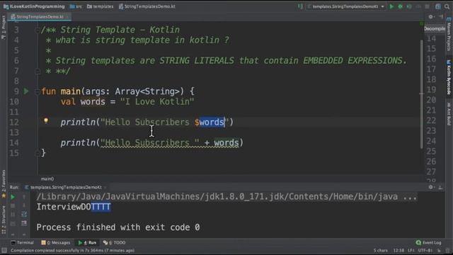
Task: Open the Structure tool window stripe
Action: pyautogui.click(x=4, y=220)
